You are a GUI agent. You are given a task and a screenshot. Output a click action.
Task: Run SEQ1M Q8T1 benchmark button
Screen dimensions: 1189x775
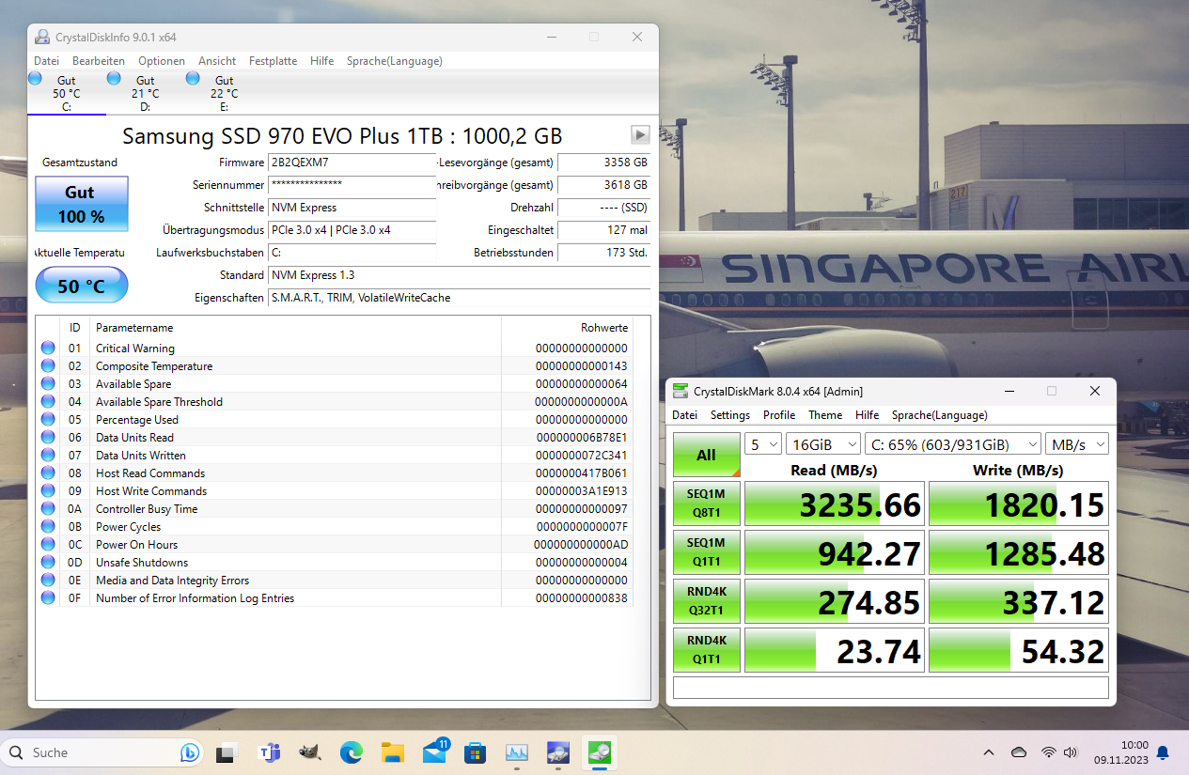707,504
